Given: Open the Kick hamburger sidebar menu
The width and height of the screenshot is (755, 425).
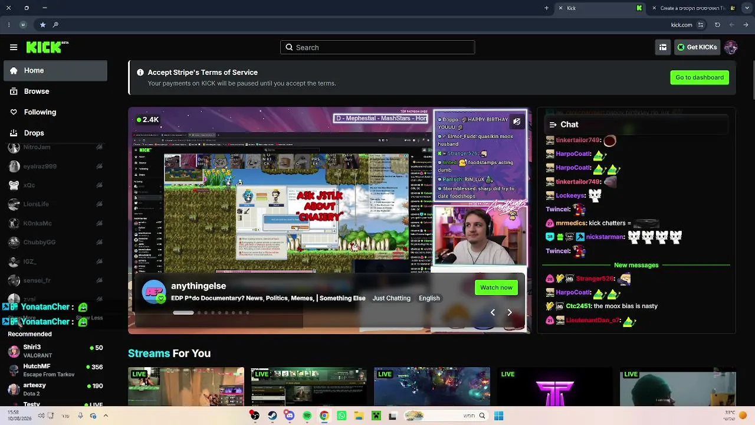Looking at the screenshot, I should click(x=14, y=47).
